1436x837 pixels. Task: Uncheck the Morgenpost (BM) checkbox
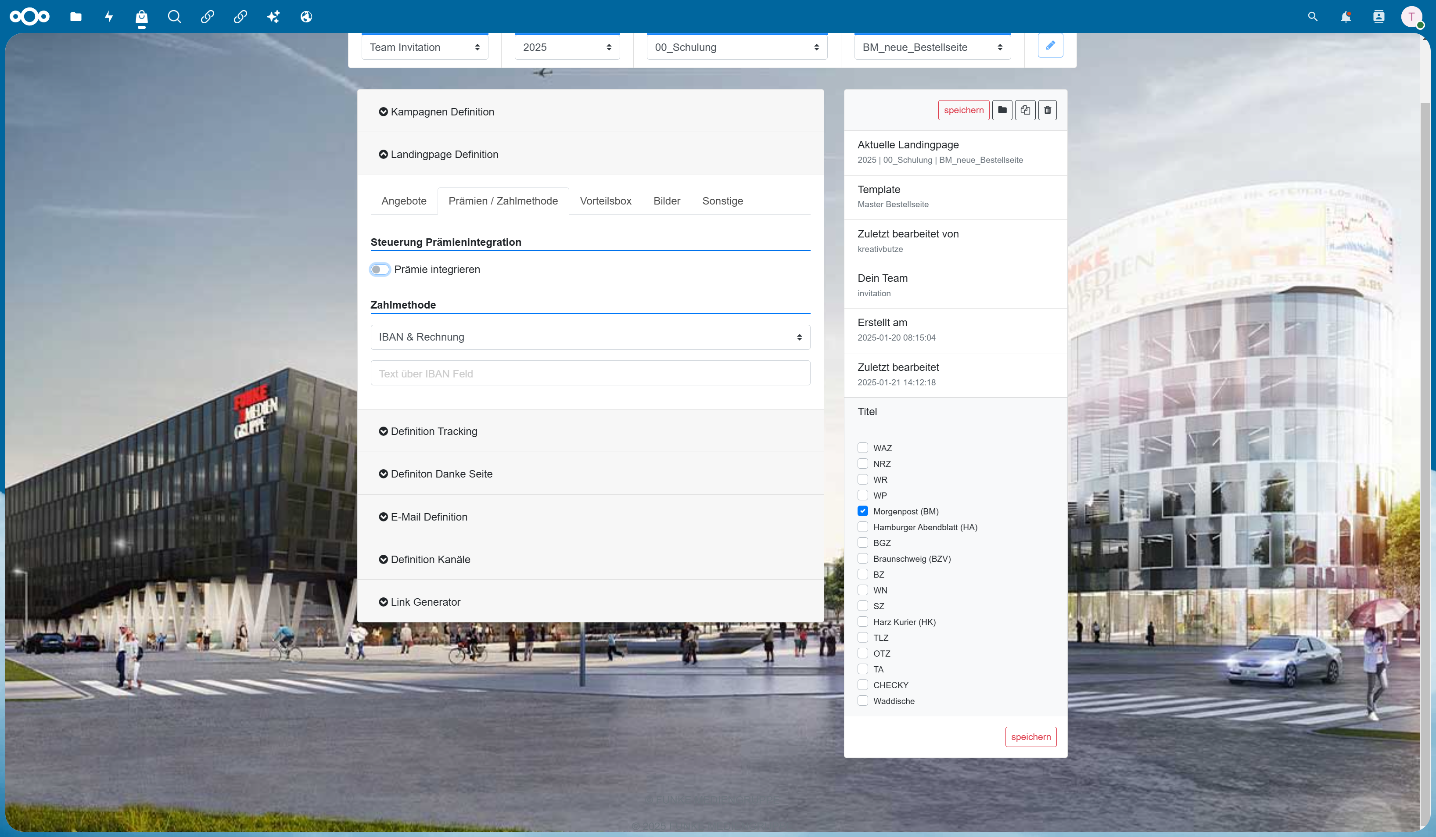[x=863, y=511]
